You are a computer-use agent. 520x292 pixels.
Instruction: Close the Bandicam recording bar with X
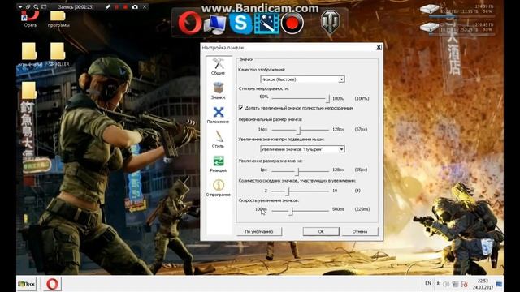click(x=145, y=6)
